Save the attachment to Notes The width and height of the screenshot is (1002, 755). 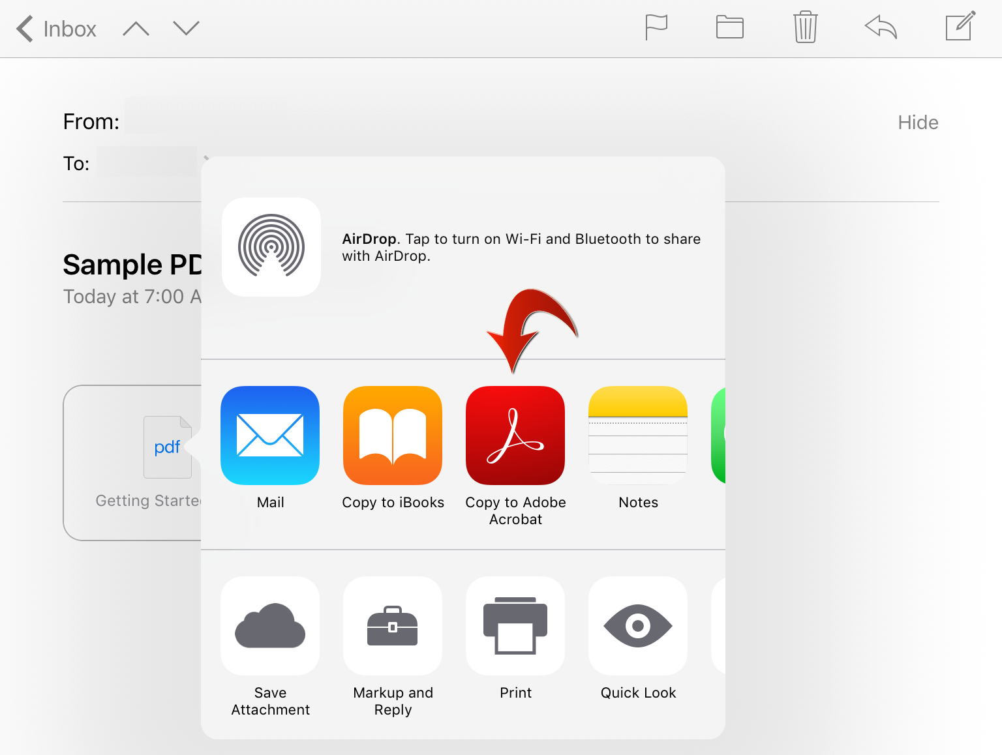[637, 435]
